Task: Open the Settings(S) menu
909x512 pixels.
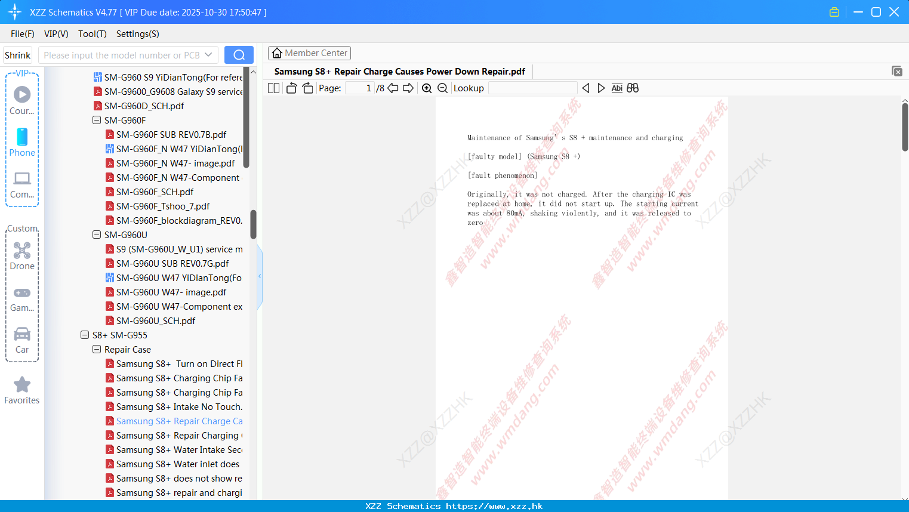Action: tap(138, 34)
